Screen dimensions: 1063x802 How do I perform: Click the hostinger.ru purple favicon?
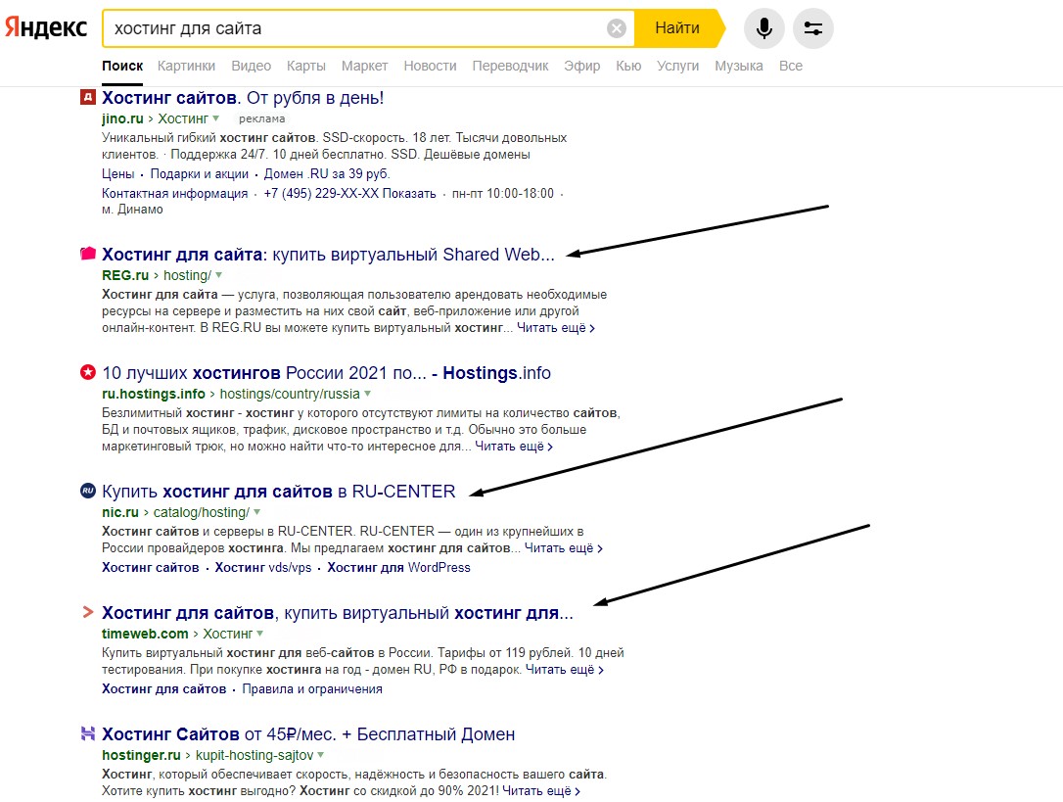[x=88, y=734]
